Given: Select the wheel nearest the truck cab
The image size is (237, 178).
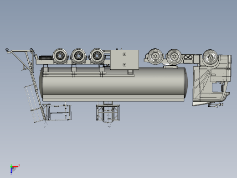Looking at the screenshot, I should [210, 57].
